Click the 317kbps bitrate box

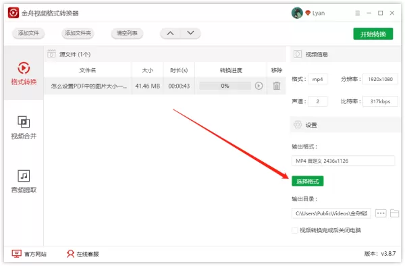point(380,101)
